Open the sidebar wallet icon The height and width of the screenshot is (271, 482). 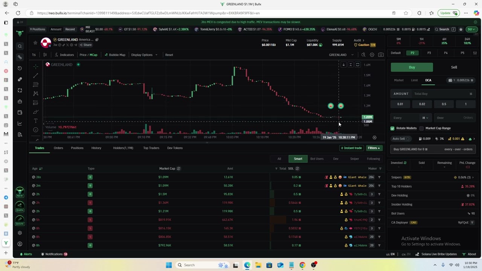point(20,113)
